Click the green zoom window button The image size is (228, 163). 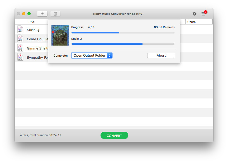click(29, 14)
